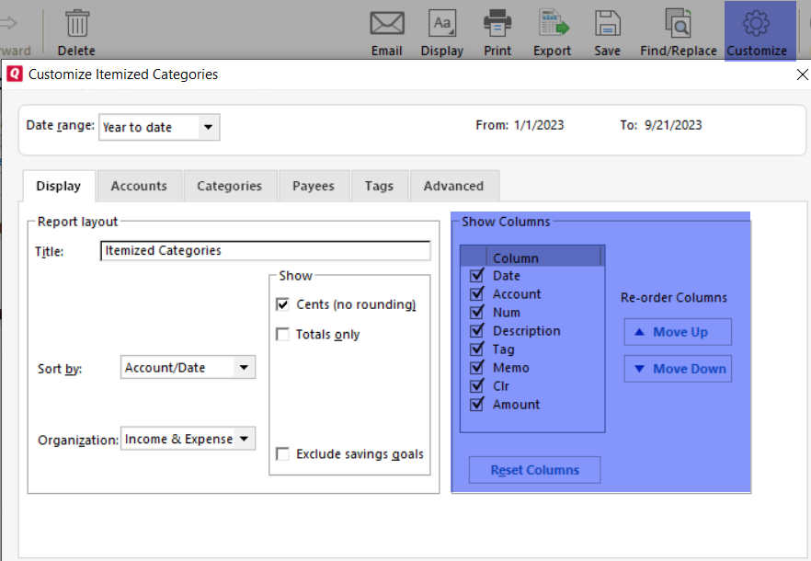Untick the Memo column checkbox

(476, 368)
